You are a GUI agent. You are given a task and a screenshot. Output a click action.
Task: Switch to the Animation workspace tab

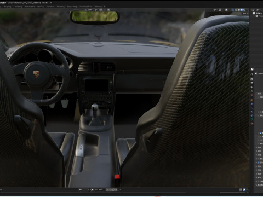point(50,7)
